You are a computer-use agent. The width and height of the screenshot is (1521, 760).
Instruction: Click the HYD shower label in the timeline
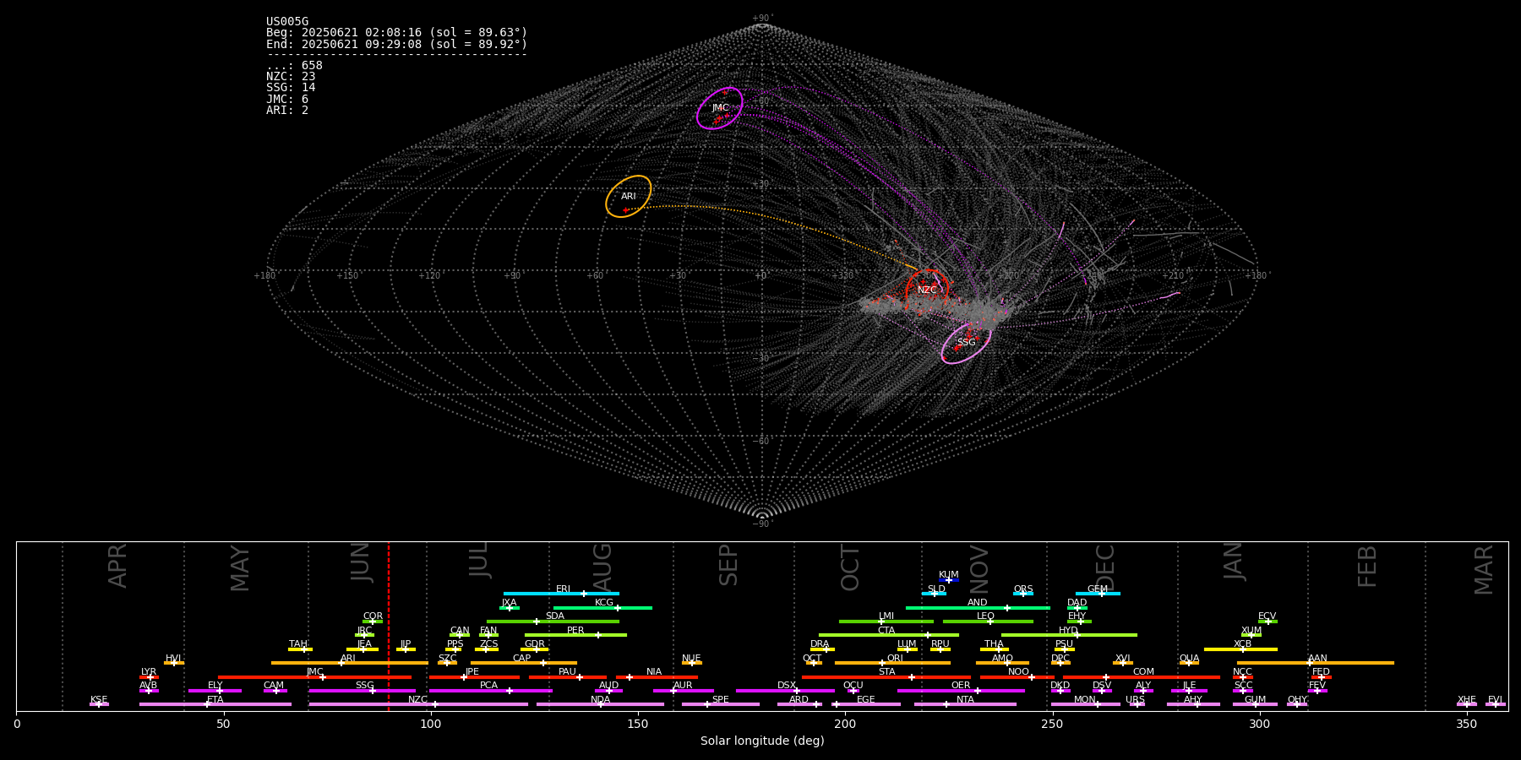pos(1068,631)
